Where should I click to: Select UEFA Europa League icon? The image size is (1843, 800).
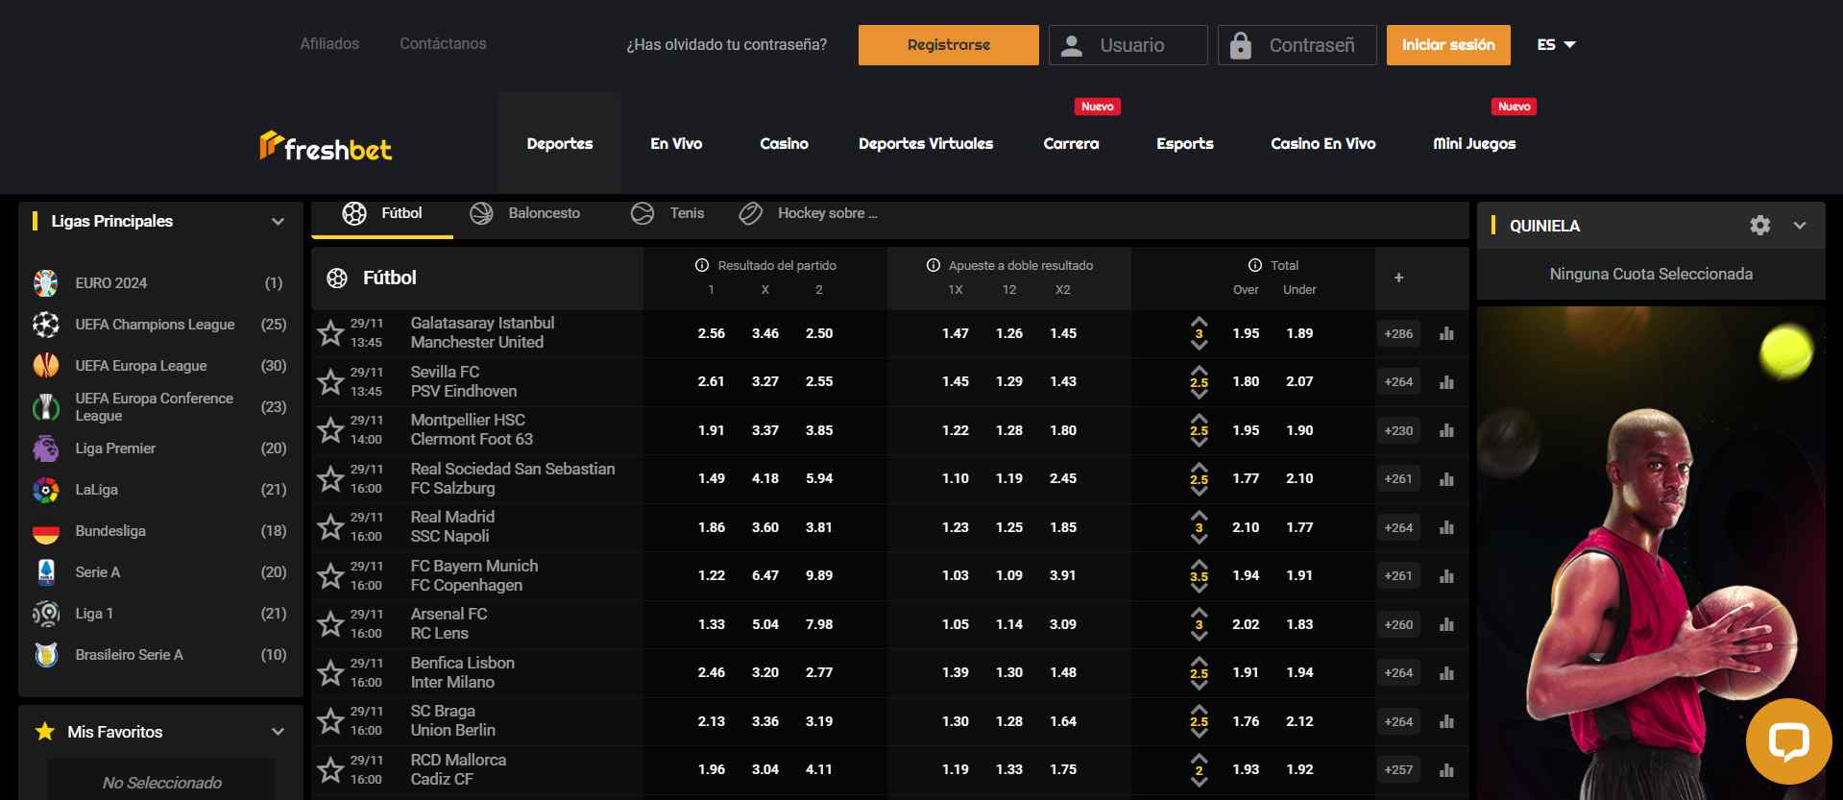pos(45,365)
